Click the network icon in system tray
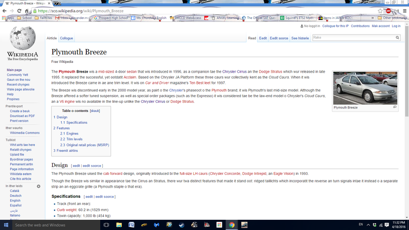 [380, 225]
